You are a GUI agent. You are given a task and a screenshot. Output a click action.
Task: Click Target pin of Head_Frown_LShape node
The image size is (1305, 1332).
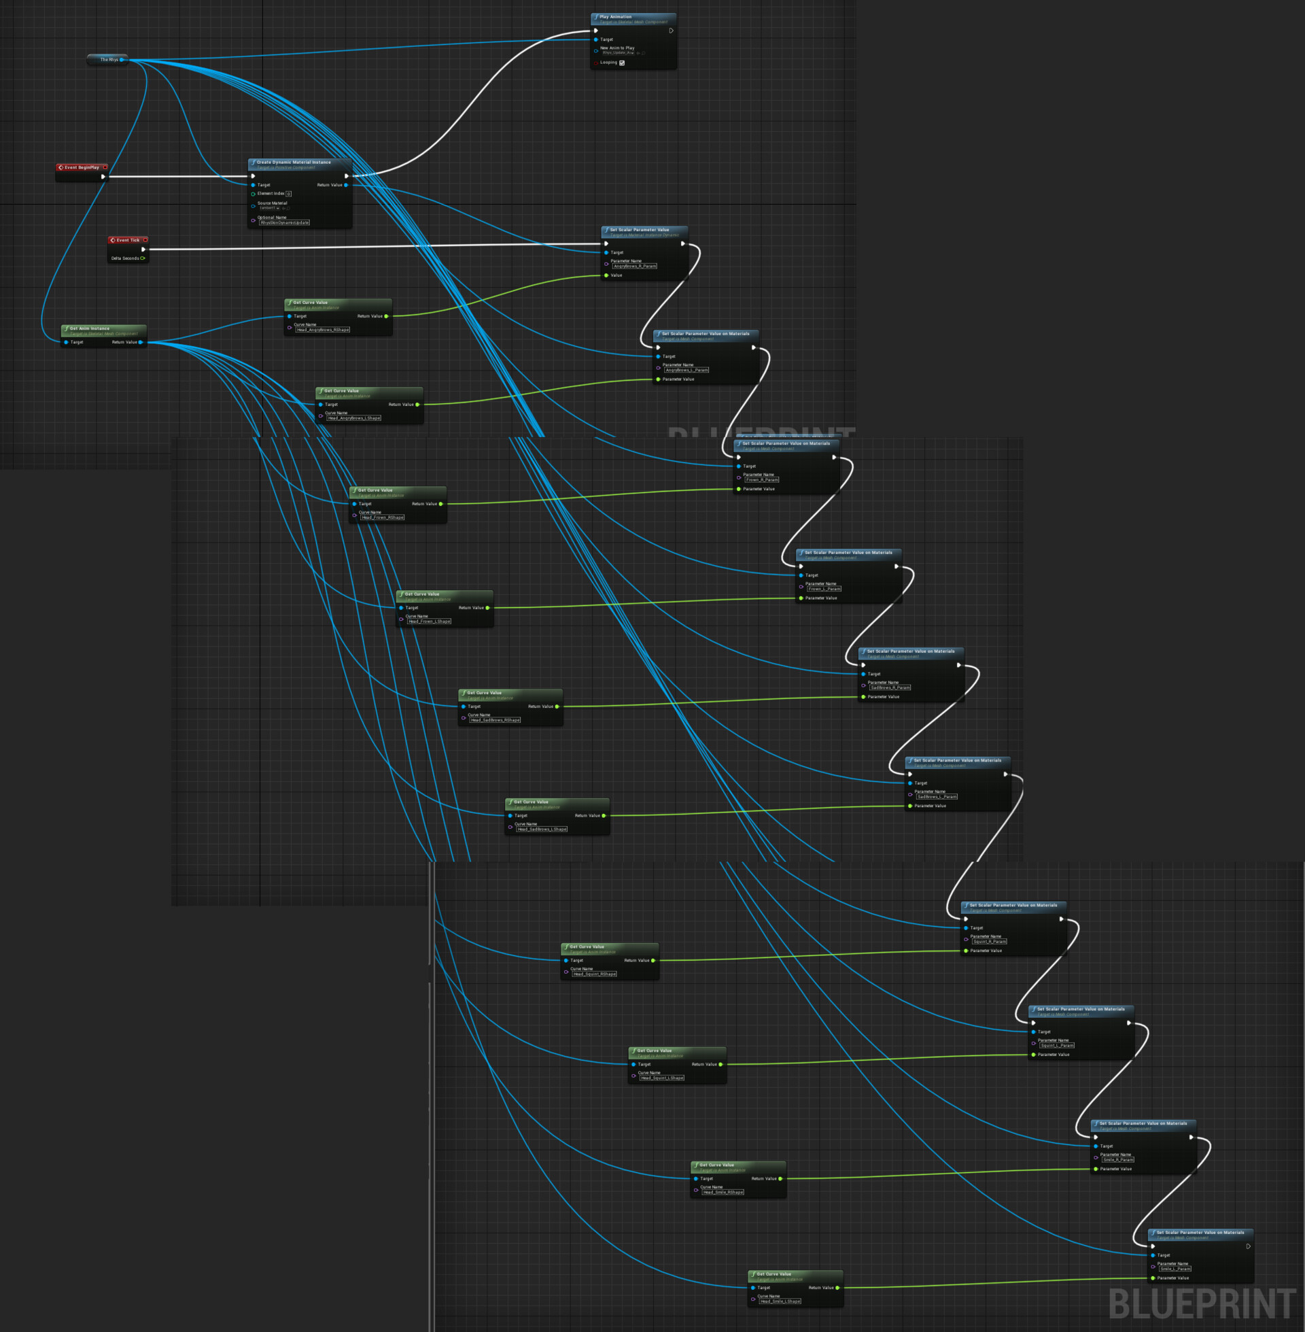pyautogui.click(x=402, y=608)
